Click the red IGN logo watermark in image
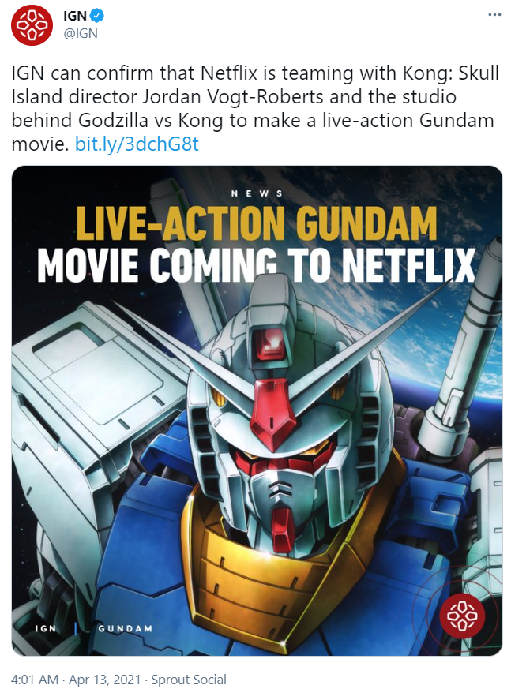This screenshot has width=511, height=689. (x=462, y=615)
